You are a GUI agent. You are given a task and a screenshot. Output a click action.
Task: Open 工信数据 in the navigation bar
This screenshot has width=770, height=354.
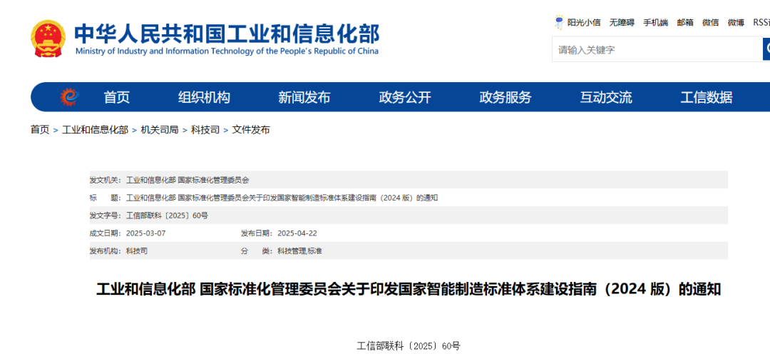(707, 98)
